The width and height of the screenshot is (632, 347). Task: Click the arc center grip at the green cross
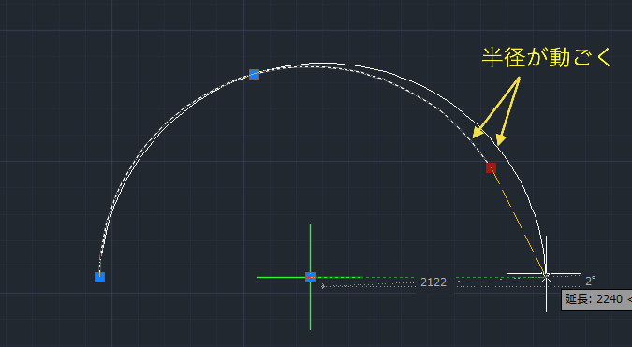point(310,277)
